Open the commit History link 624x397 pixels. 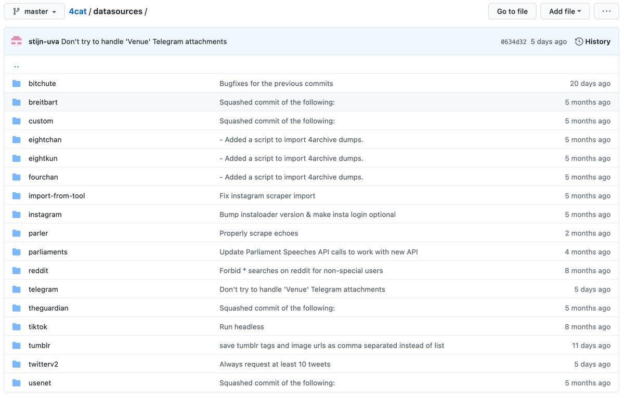(x=593, y=42)
